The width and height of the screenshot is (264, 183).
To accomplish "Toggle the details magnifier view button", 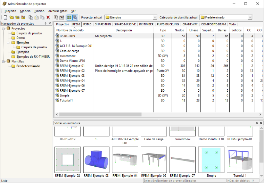I will tap(75, 17).
